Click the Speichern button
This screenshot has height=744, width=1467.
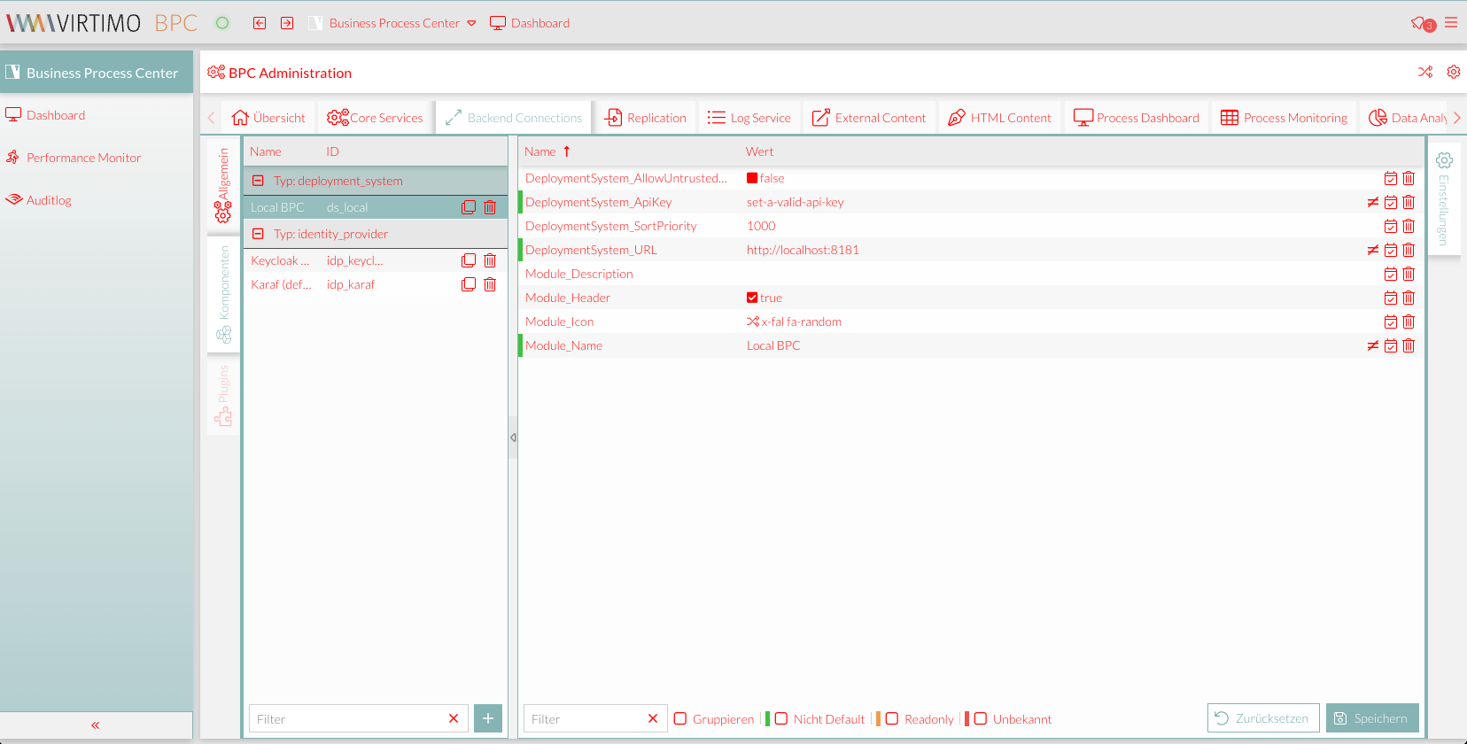(1371, 718)
